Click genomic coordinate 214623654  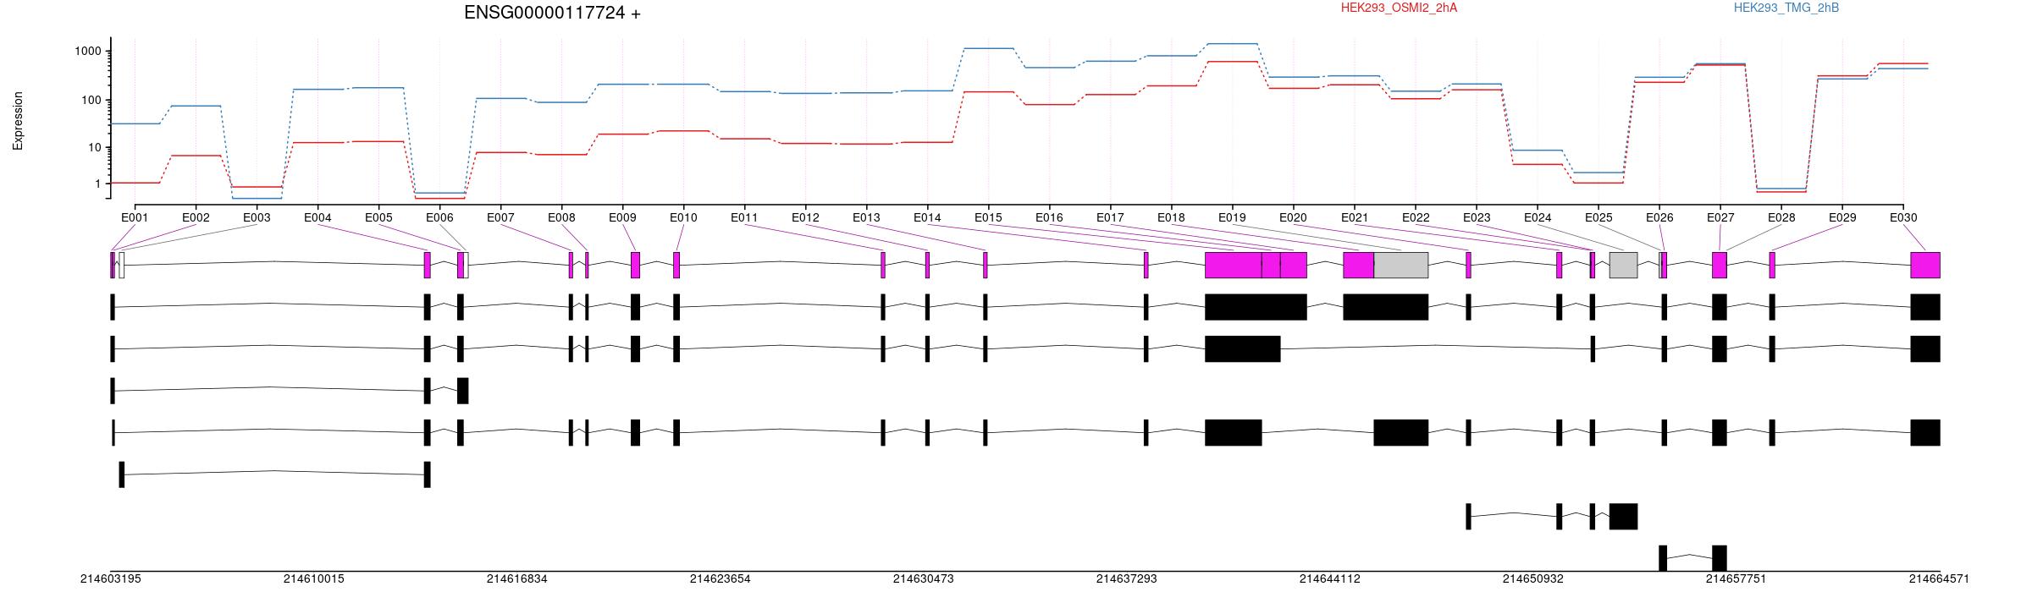[x=721, y=579]
